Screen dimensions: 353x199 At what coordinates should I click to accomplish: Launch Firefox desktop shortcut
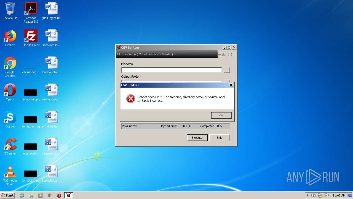[x=10, y=38]
